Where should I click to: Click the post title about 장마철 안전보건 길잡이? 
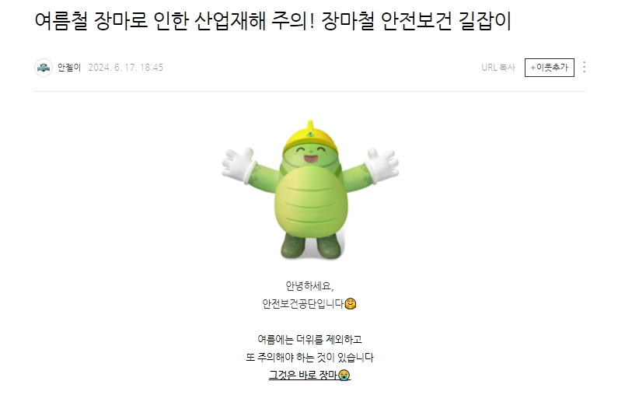pos(273,21)
